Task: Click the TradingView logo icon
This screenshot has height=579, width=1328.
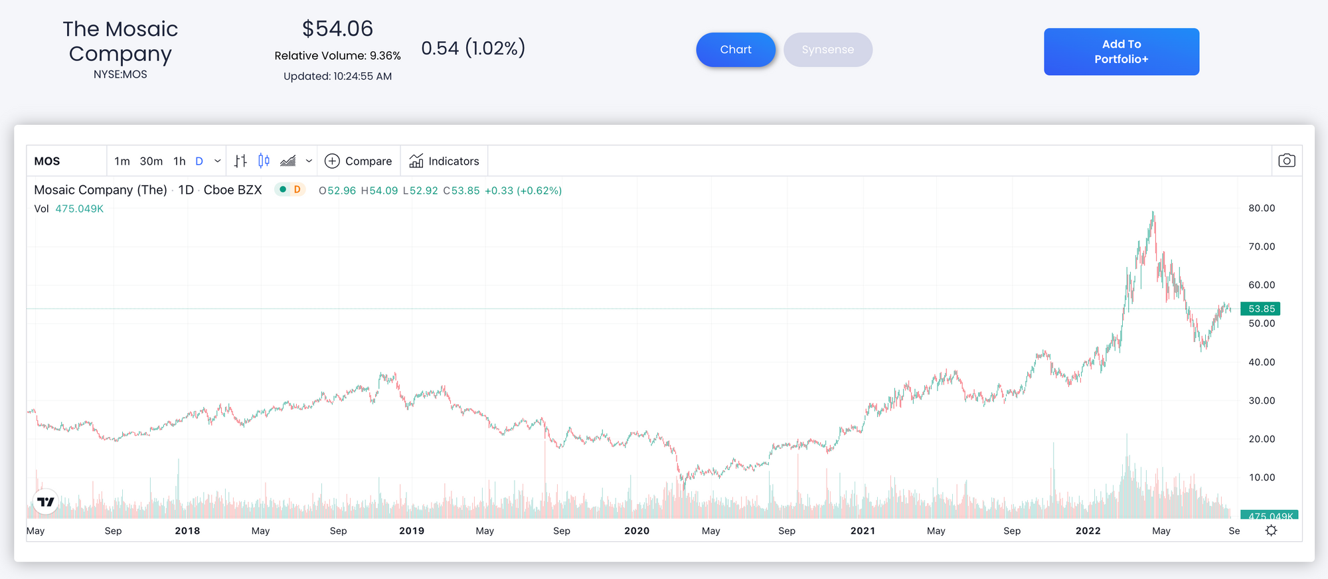Action: click(46, 502)
